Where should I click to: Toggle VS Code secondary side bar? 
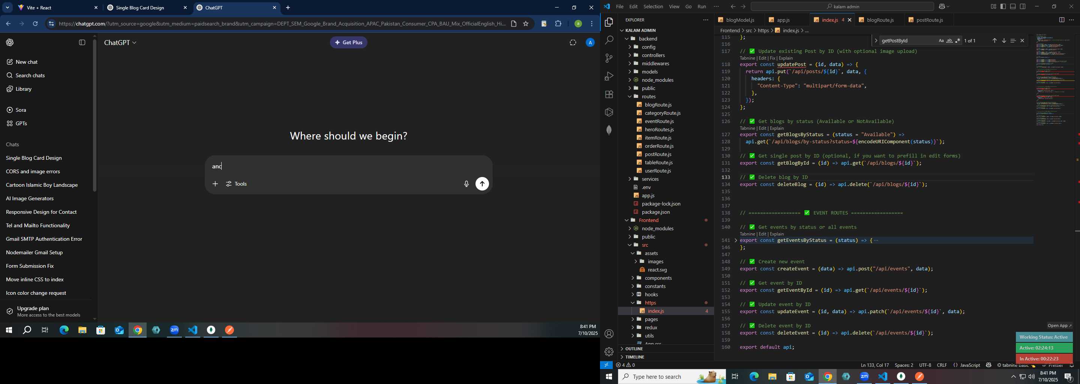1023,7
